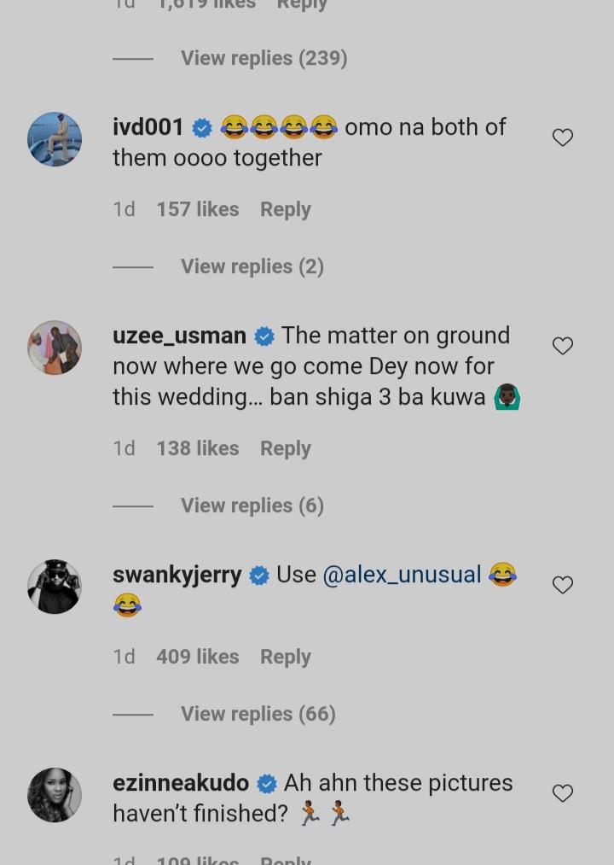Heart the ezinneakudo comment
This screenshot has width=614, height=865.
coord(563,793)
